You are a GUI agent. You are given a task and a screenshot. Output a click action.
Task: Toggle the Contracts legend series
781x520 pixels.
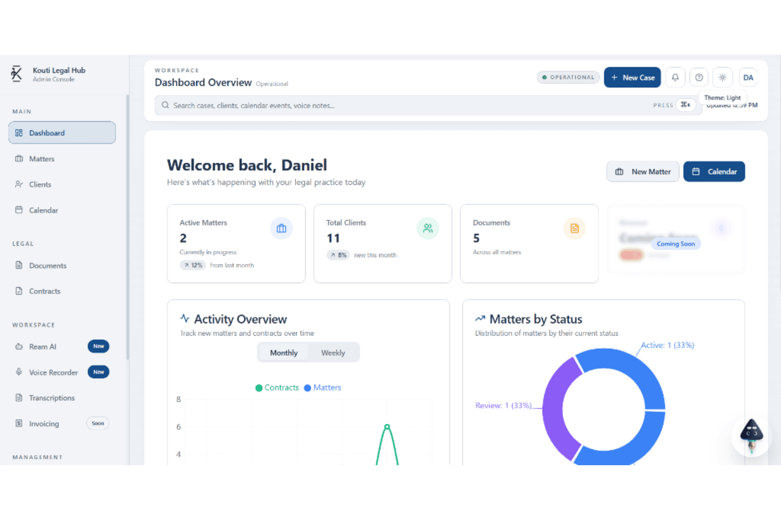[277, 388]
